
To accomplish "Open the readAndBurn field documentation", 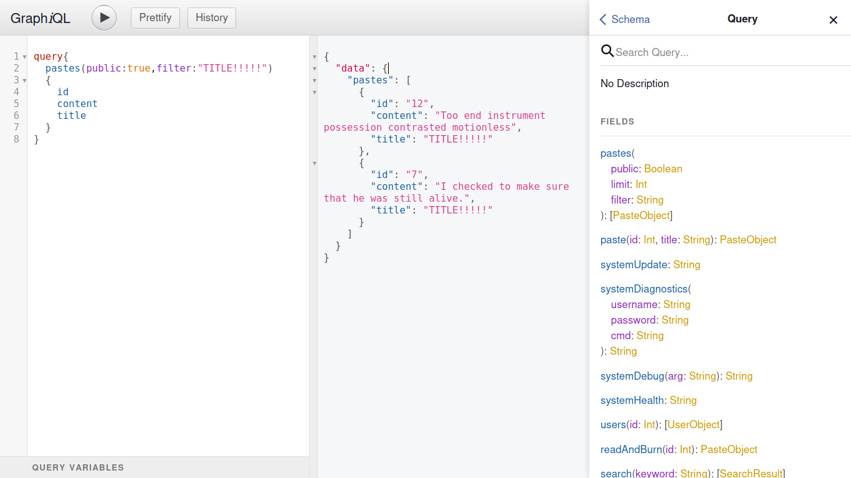I will pyautogui.click(x=630, y=449).
